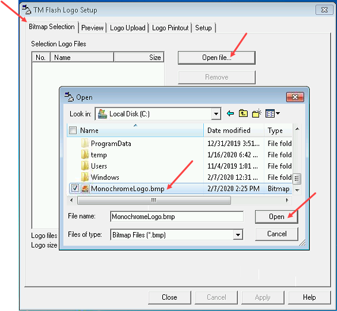Select the MonochromeLogo.bmp file name
This screenshot has width=337, height=311.
pyautogui.click(x=128, y=189)
